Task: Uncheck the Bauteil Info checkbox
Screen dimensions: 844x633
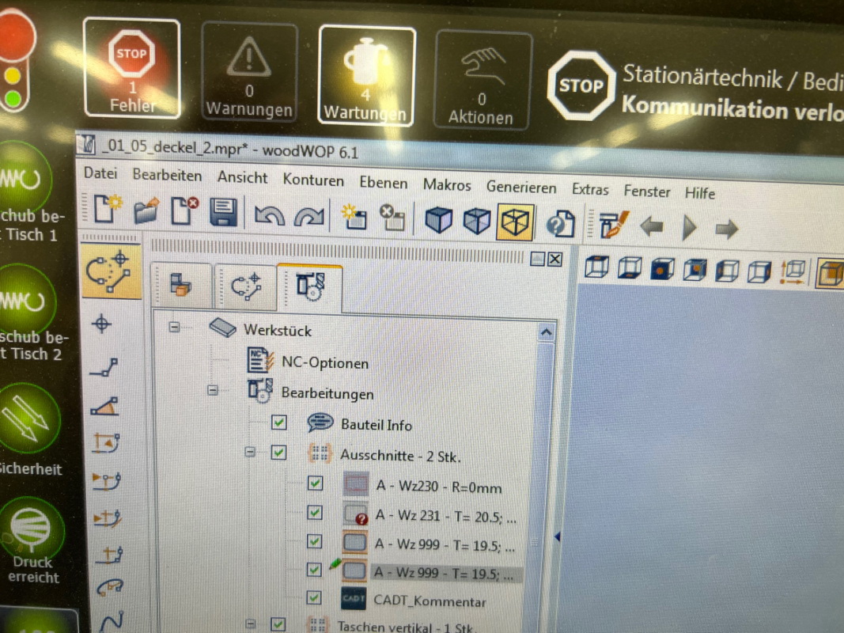Action: tap(278, 423)
